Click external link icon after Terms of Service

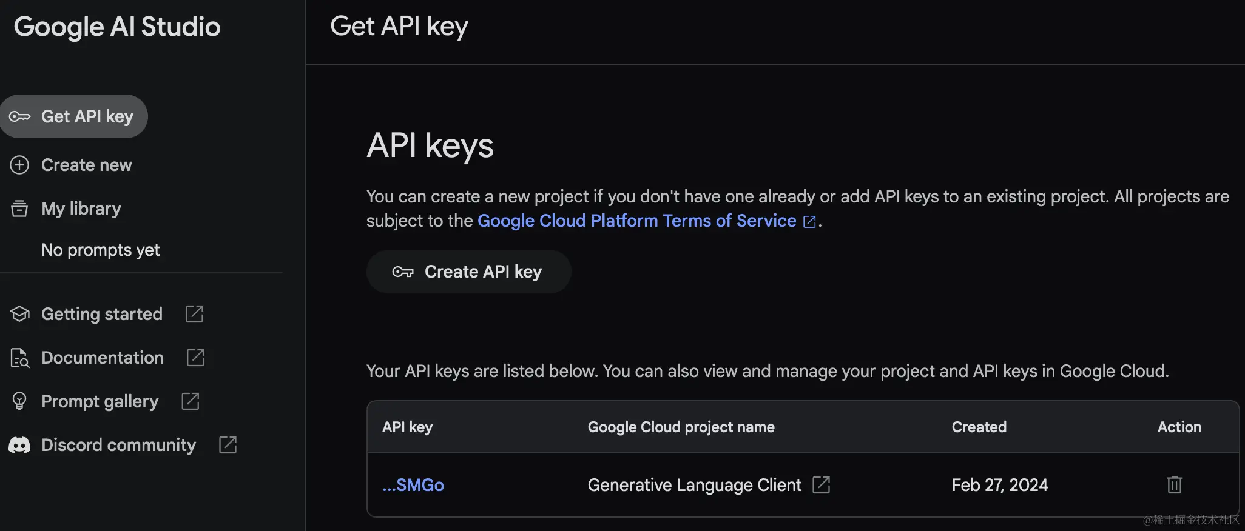pos(809,221)
